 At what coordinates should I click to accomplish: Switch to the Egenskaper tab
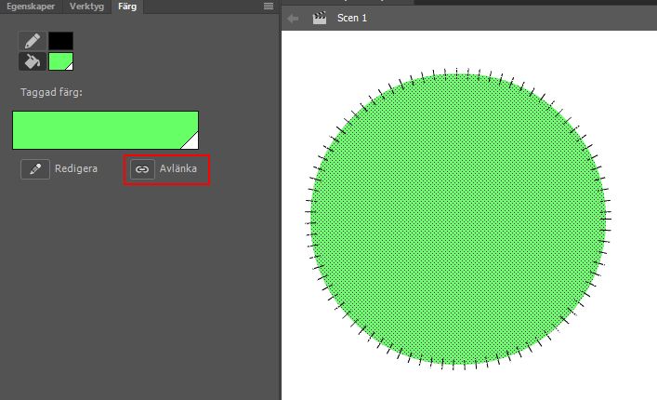tap(31, 7)
